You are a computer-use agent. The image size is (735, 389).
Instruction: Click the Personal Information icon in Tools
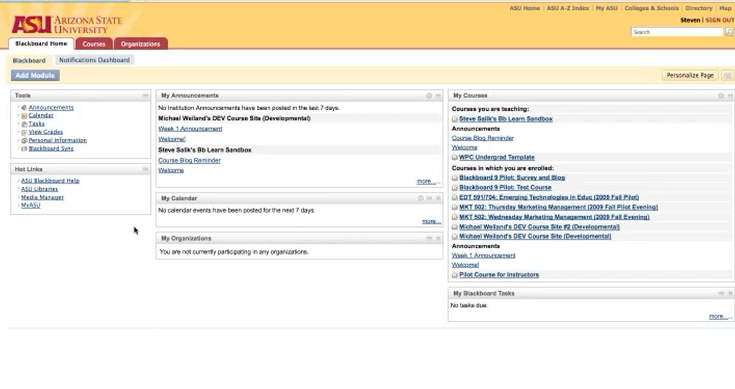pyautogui.click(x=24, y=141)
